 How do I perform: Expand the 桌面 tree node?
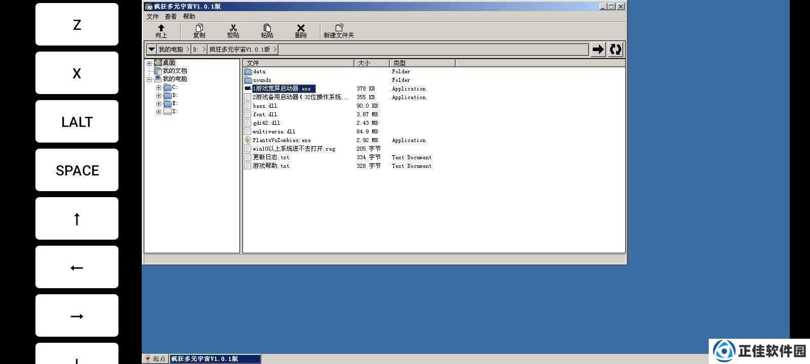149,63
